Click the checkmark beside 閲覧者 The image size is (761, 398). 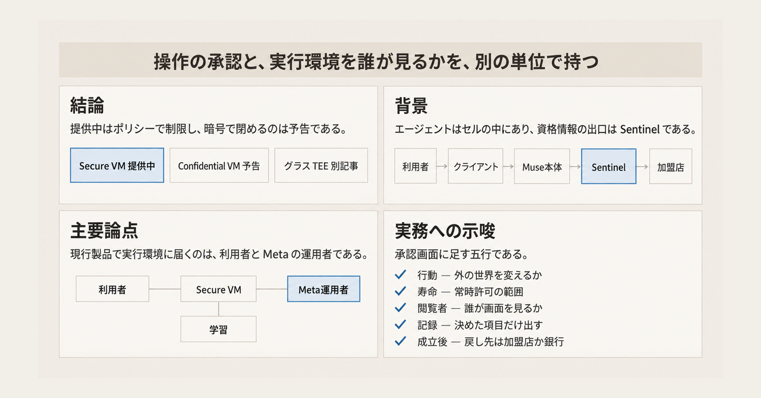[400, 308]
